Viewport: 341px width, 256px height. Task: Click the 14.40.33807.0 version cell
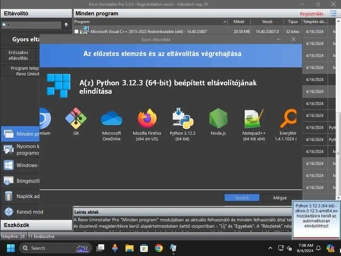267,32
